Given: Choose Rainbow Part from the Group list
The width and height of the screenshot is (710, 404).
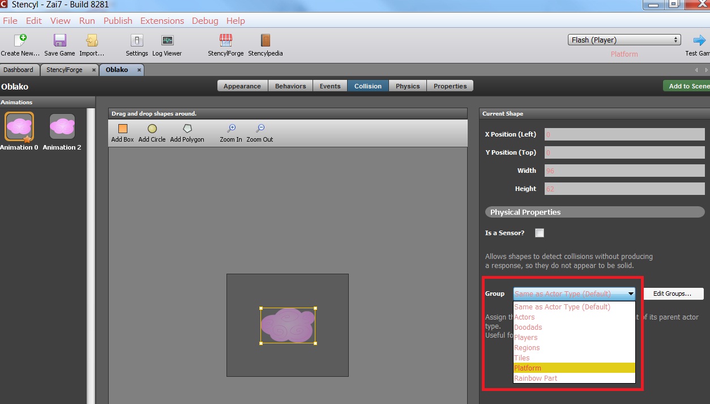Looking at the screenshot, I should click(574, 379).
